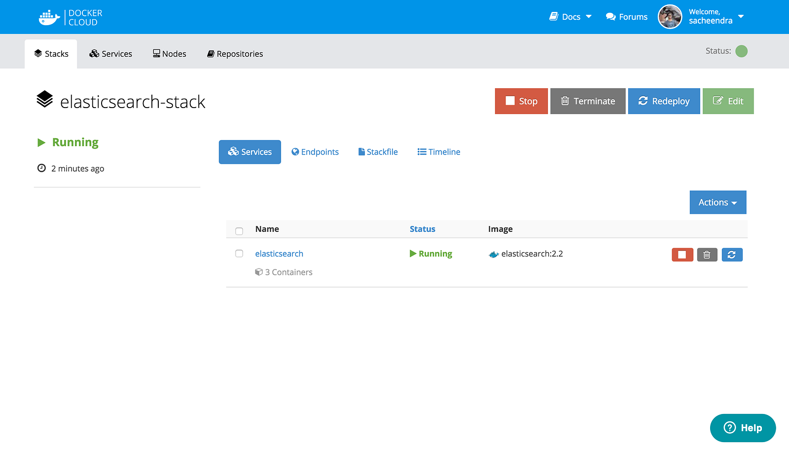The height and width of the screenshot is (449, 789).
Task: Redeploy elasticsearch service with row refresh icon
Action: (732, 255)
